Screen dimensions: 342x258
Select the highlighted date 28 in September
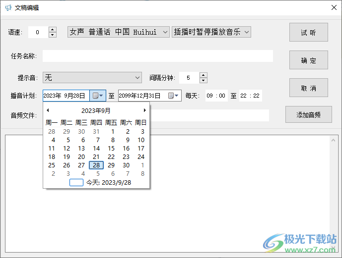(96, 165)
